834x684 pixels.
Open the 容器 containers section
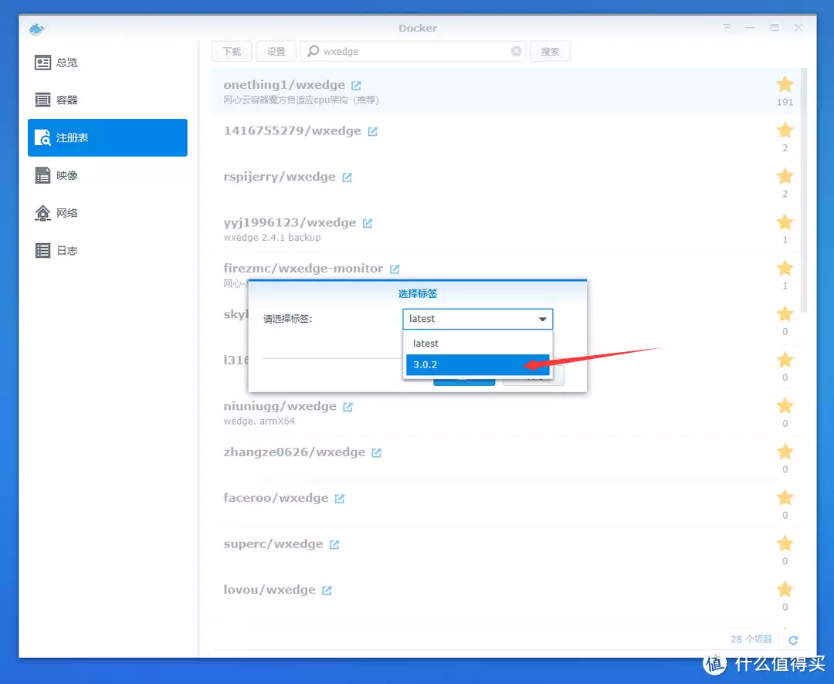click(107, 100)
